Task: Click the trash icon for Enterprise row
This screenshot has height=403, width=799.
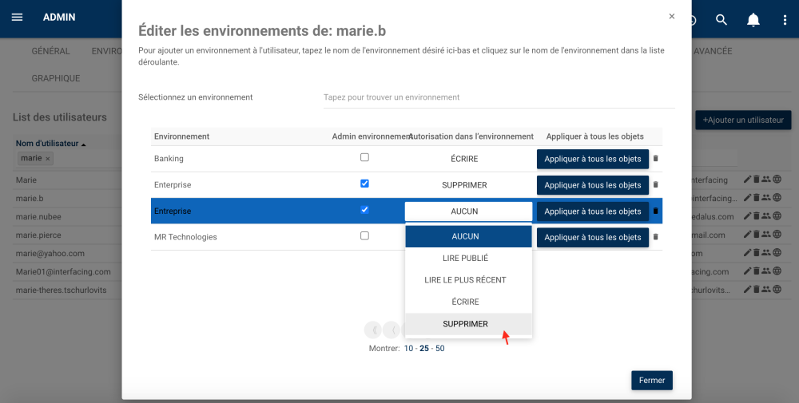Action: 656,185
